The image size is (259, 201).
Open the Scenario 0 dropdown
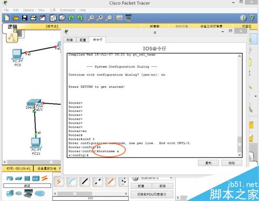156,178
